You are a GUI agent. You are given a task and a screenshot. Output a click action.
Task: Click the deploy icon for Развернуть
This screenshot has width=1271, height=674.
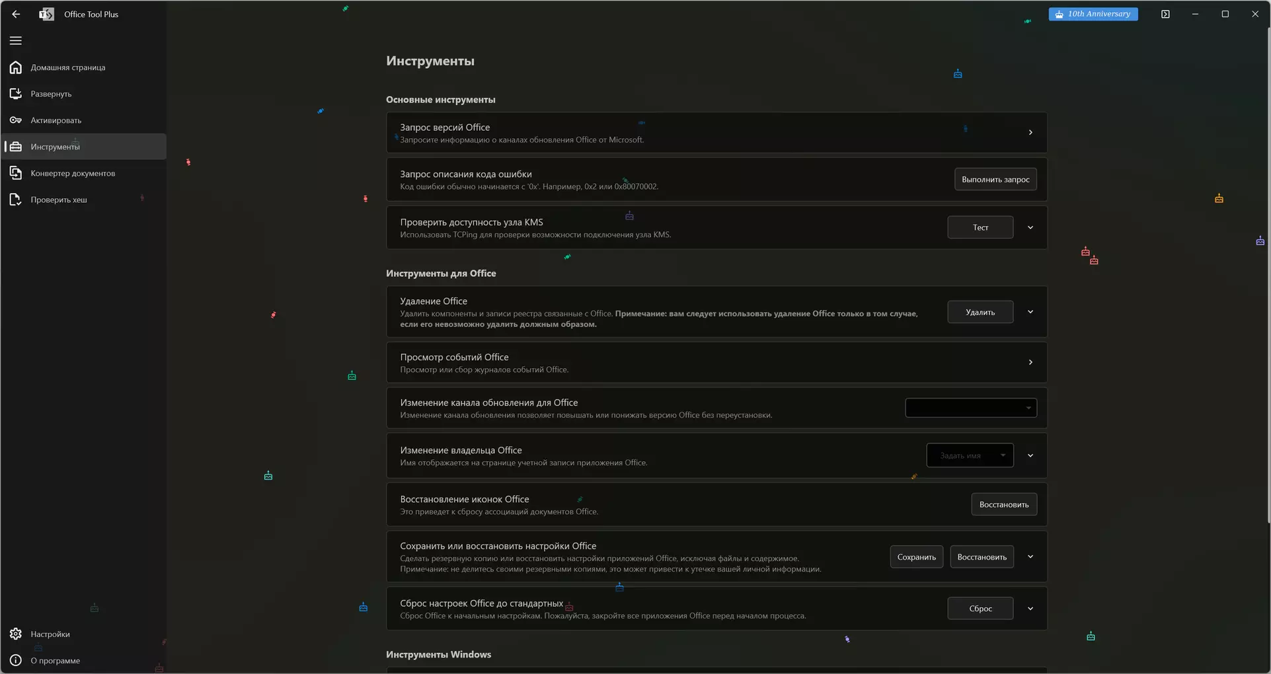(16, 94)
